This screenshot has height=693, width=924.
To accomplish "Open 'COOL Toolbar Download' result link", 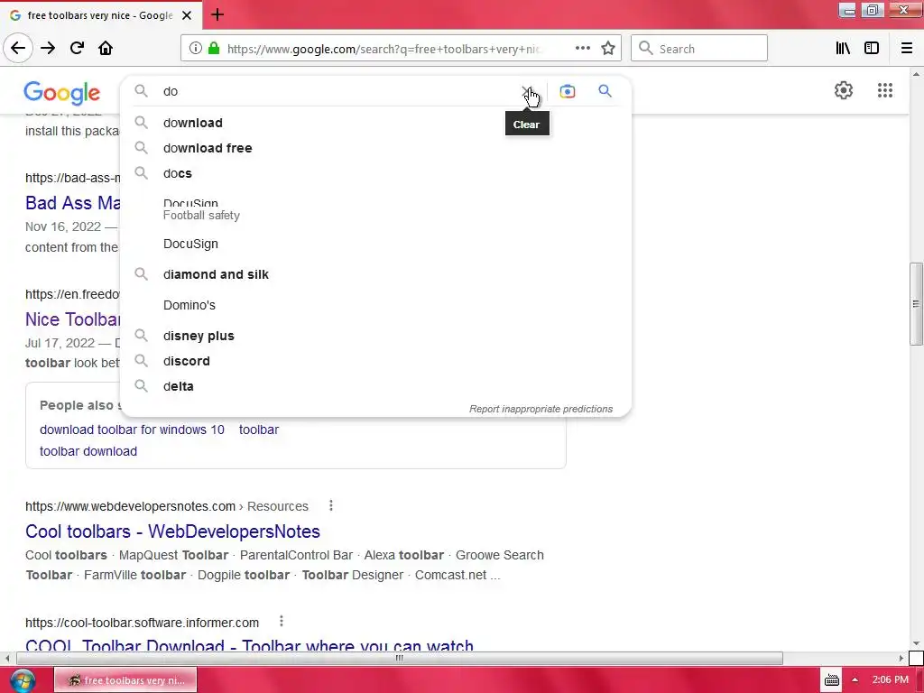I will point(249,646).
